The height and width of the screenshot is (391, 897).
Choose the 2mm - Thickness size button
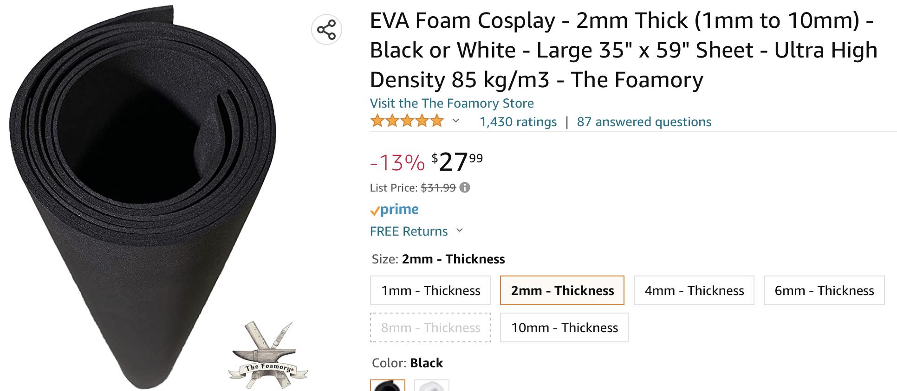[x=562, y=290]
